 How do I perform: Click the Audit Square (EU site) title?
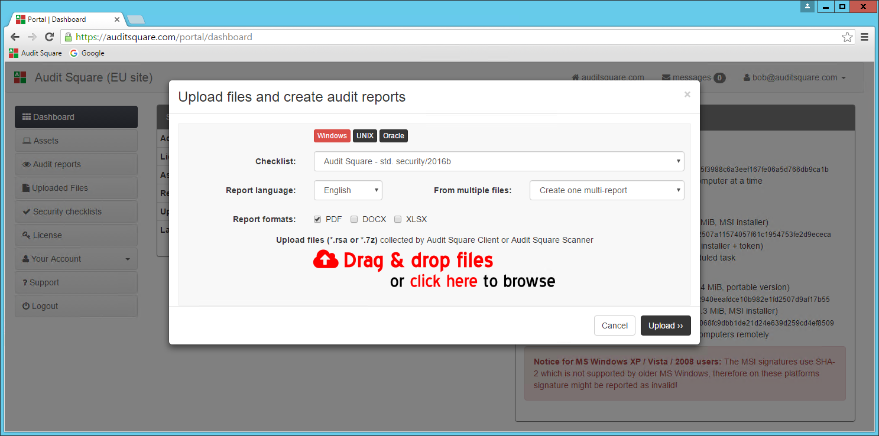pos(93,77)
